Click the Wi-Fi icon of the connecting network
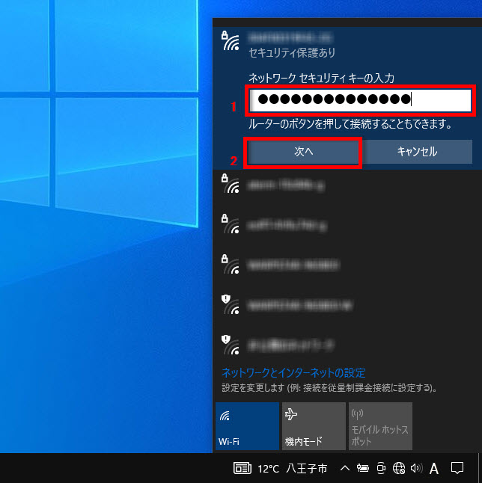This screenshot has height=483, width=482. (231, 42)
